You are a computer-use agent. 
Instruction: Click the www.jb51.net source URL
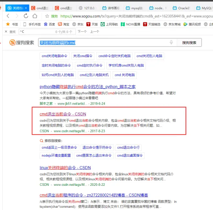(x=72, y=104)
